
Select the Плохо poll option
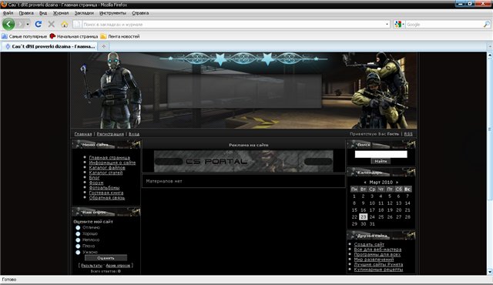click(x=78, y=246)
